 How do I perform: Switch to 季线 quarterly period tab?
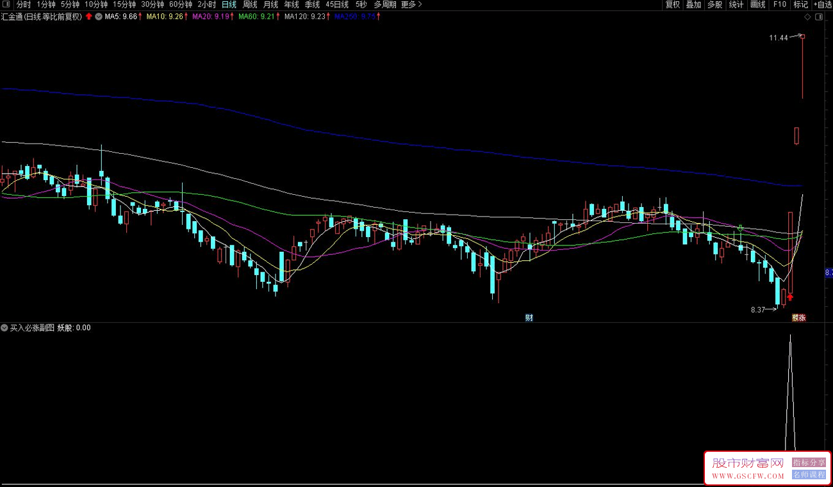click(312, 4)
